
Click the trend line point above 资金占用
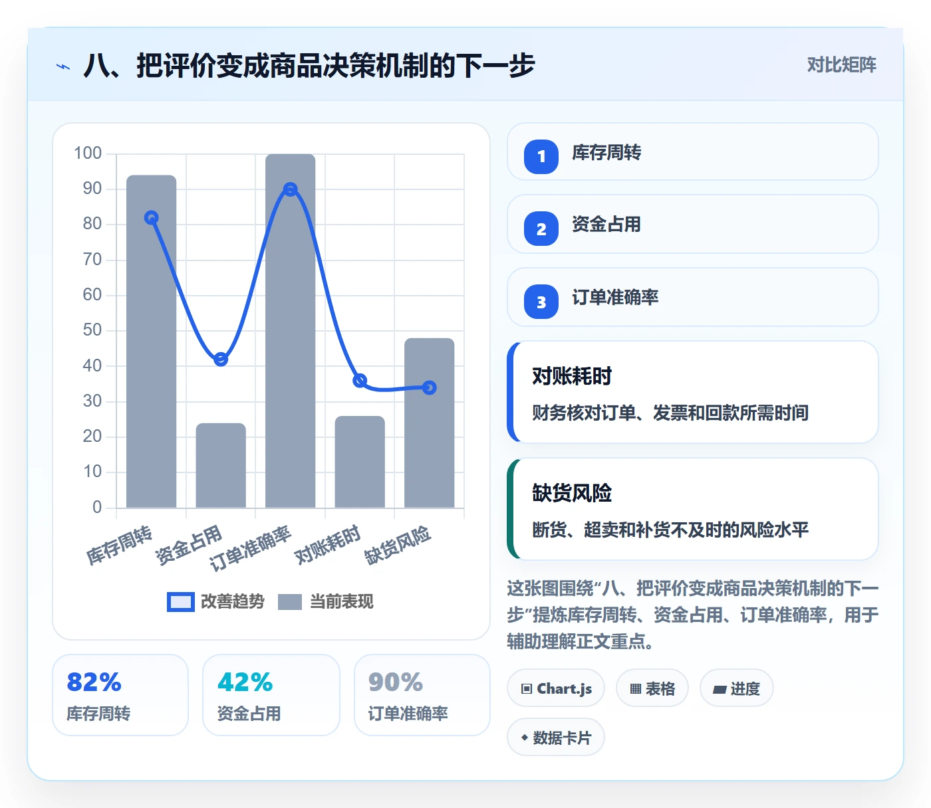tap(221, 359)
